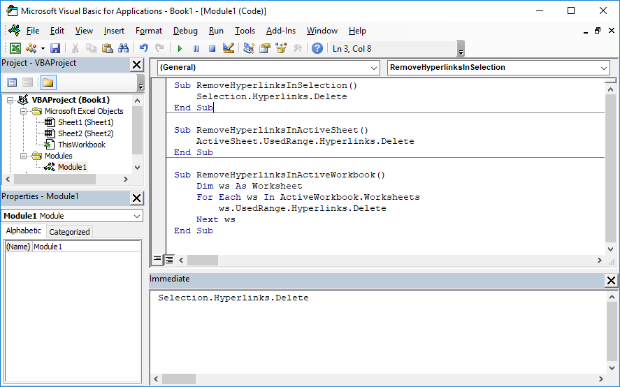Select Sheet2 (Sheet2) in project tree

85,133
